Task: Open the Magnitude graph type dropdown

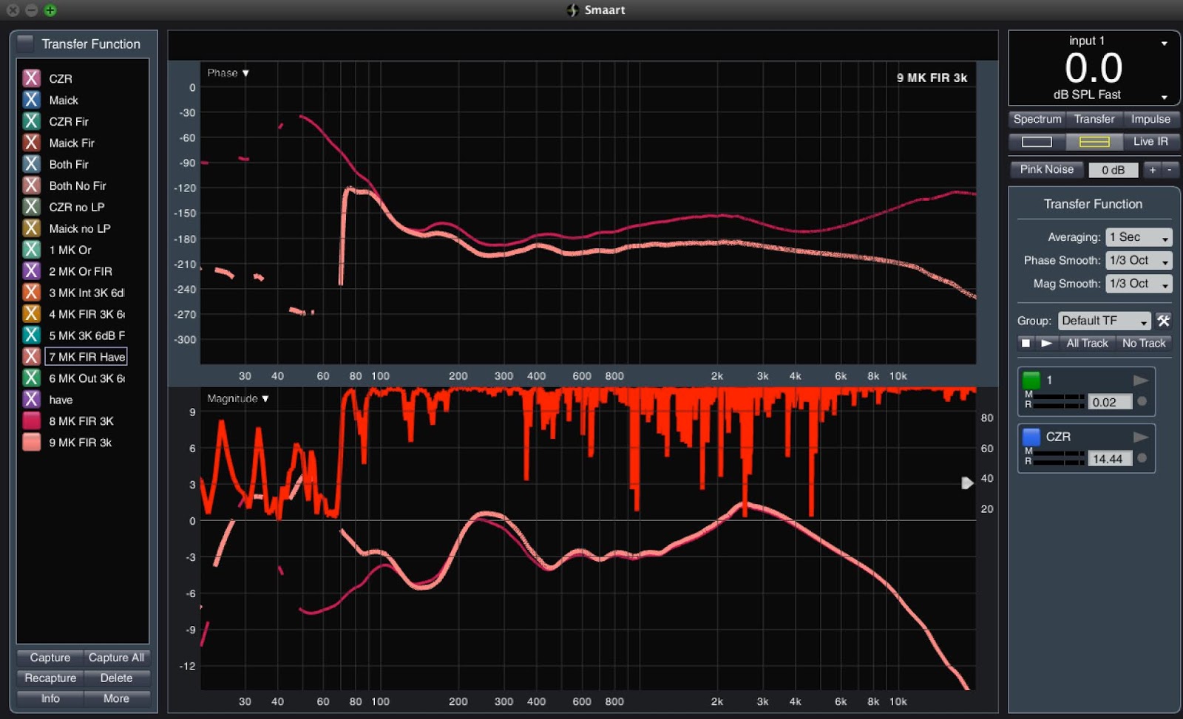Action: (237, 399)
